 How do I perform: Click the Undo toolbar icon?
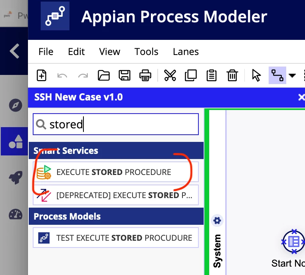pyautogui.click(x=62, y=75)
